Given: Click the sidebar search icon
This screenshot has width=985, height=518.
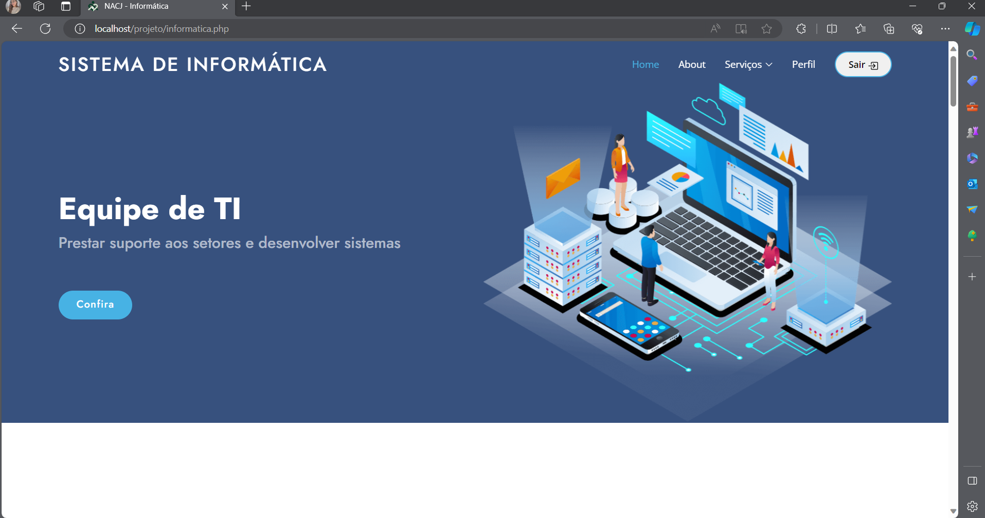Looking at the screenshot, I should (x=972, y=55).
